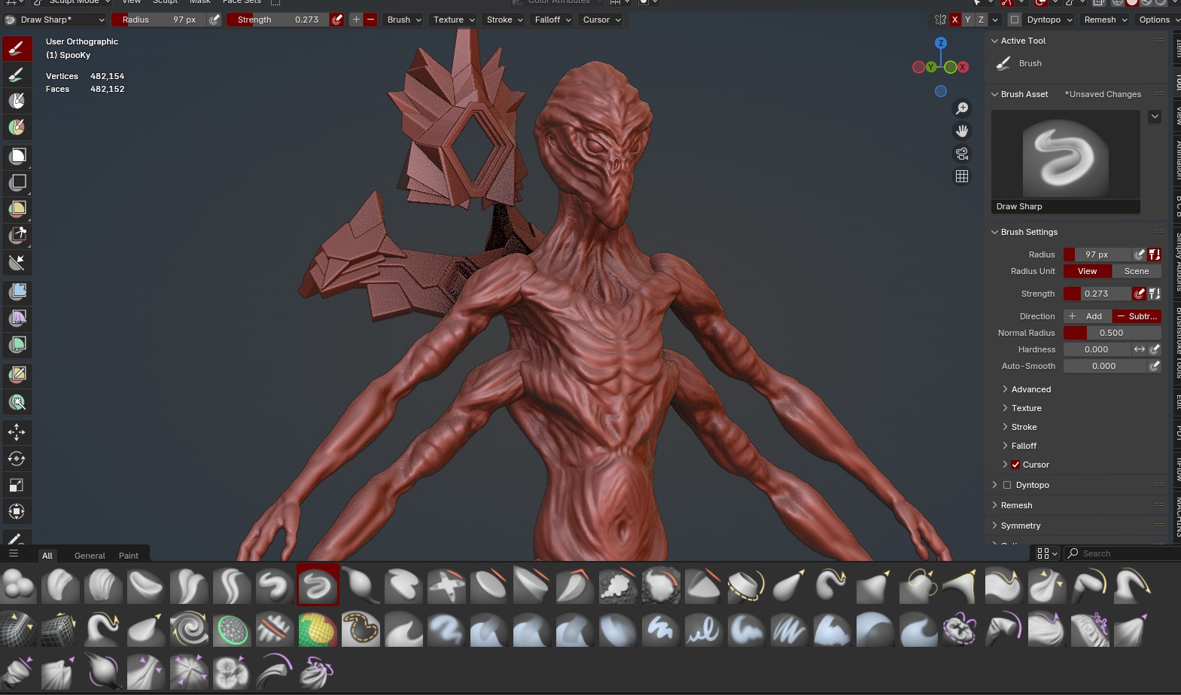Enable Dyntopo checkbox in sidebar panel
1181x695 pixels.
pyautogui.click(x=1007, y=485)
